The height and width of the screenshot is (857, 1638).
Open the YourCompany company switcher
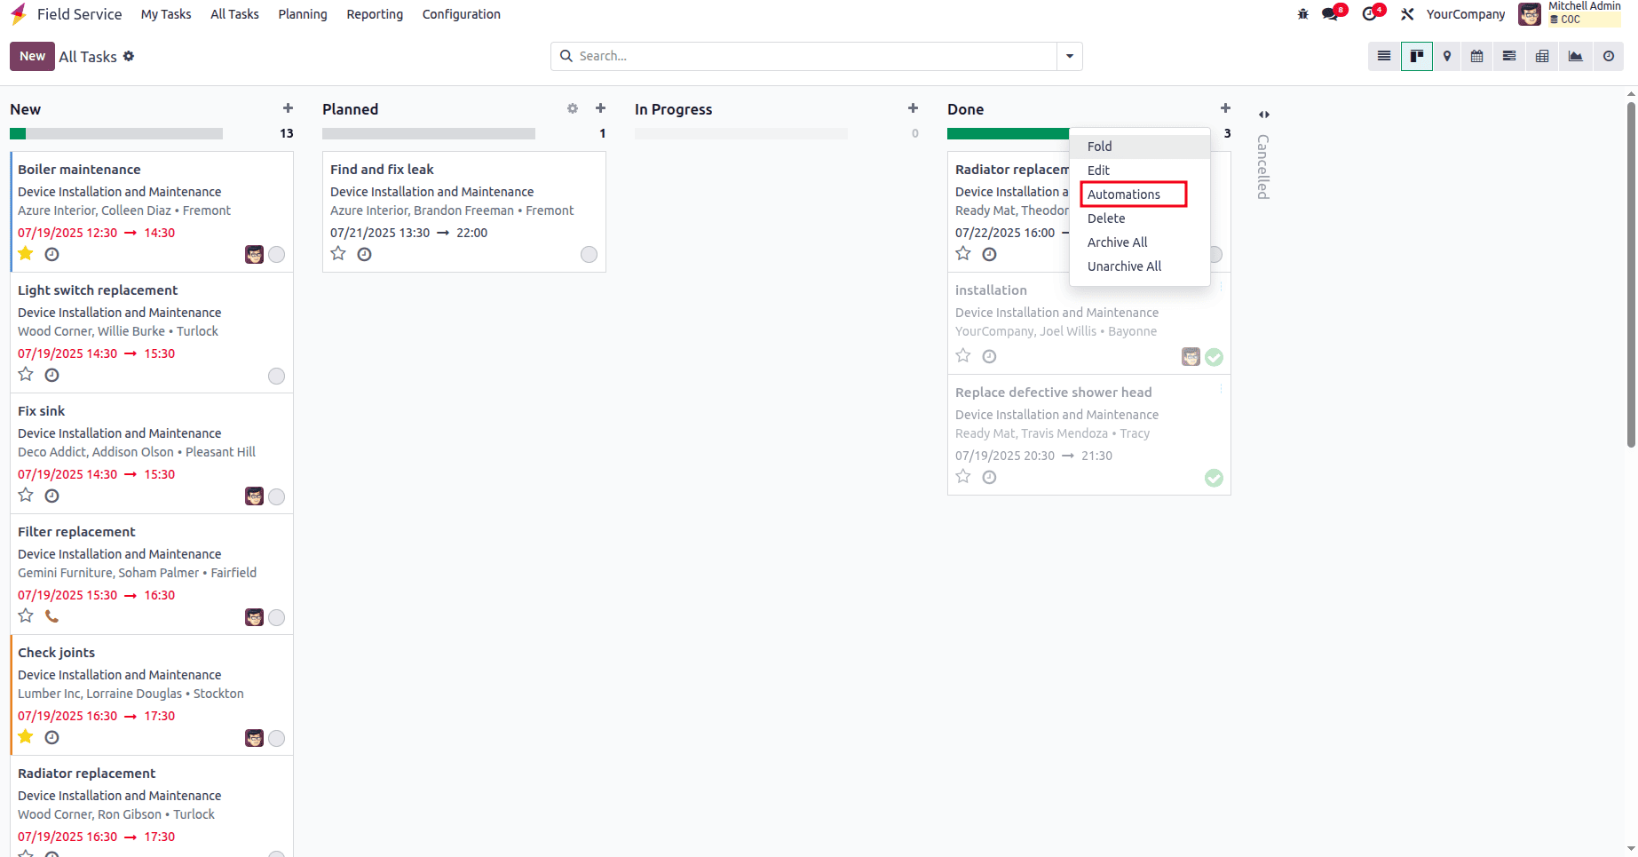pos(1466,14)
